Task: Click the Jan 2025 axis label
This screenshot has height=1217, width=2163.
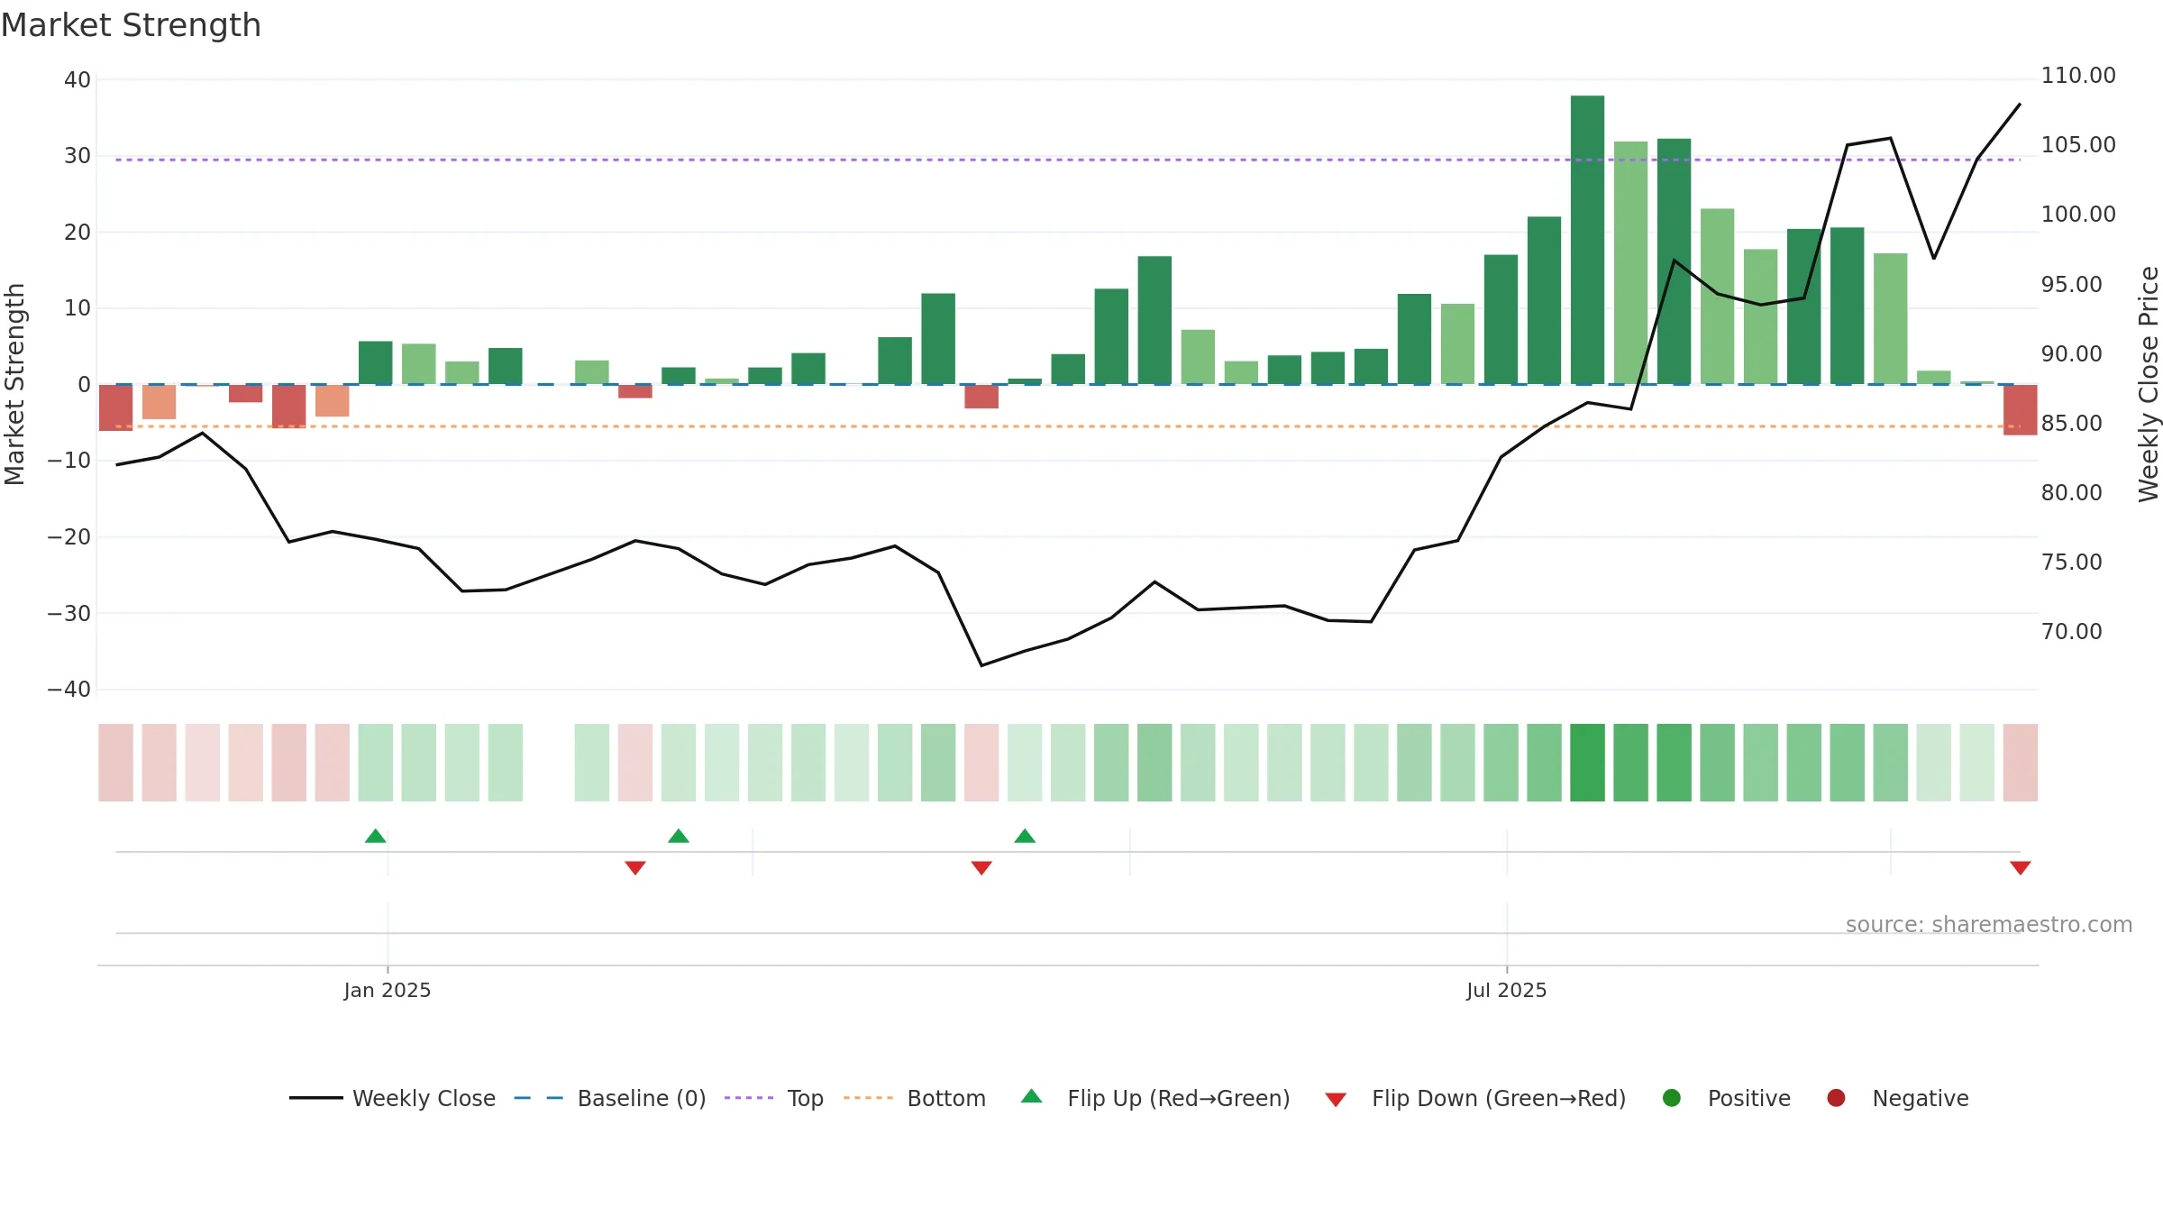Action: (x=388, y=990)
